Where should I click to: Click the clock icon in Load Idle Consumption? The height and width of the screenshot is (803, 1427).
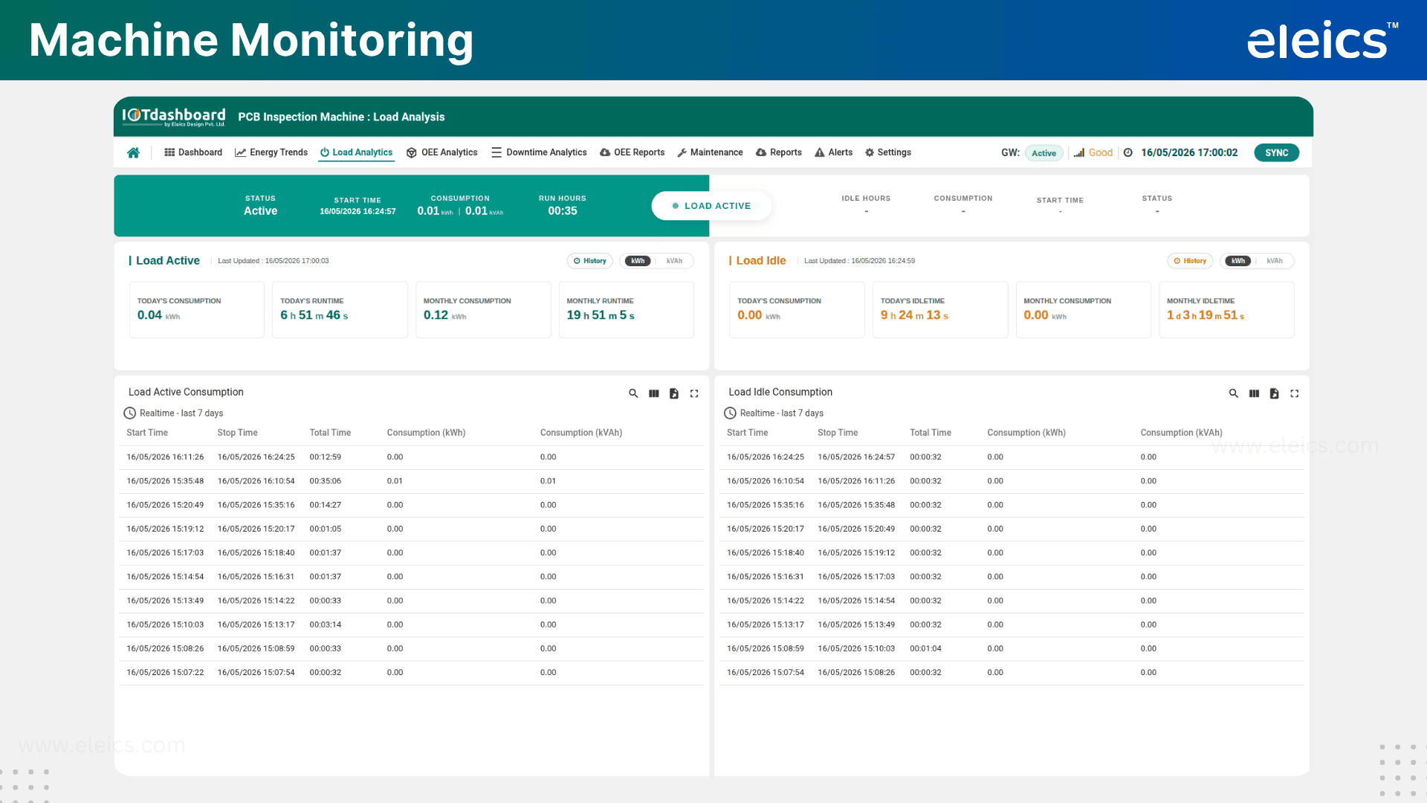point(730,413)
